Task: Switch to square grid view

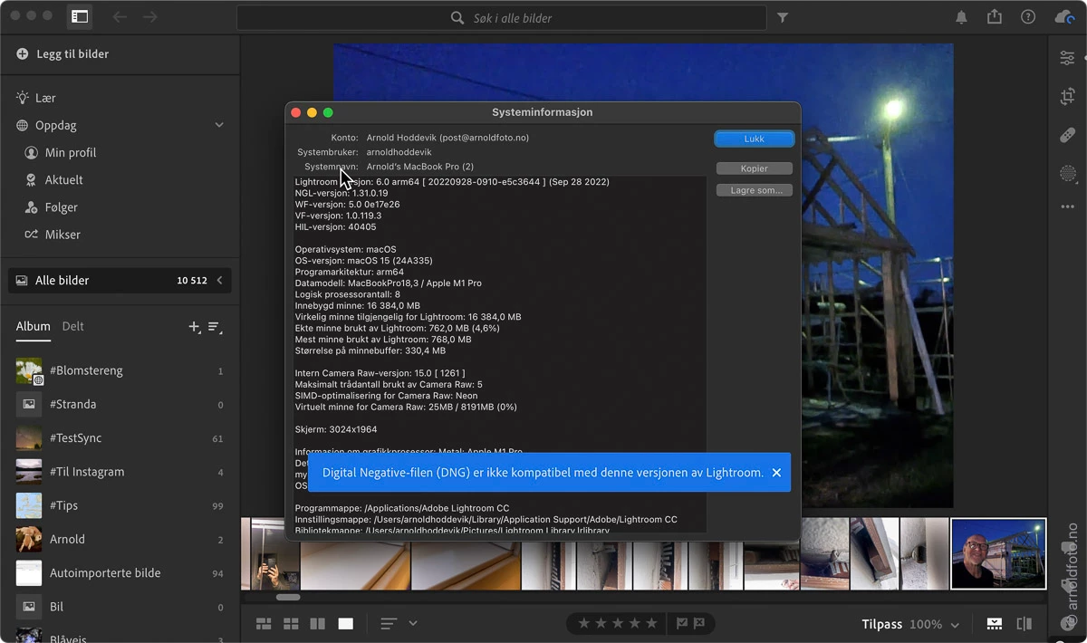Action: (291, 624)
